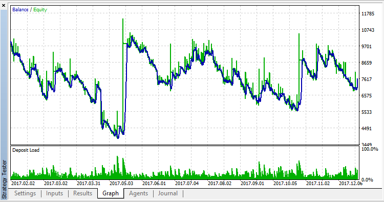Image resolution: width=384 pixels, height=202 pixels.
Task: Click the 2017.07.04 date label
Action: 187,184
